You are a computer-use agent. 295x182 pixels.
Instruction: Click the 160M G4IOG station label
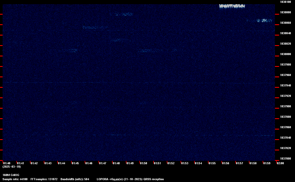[x=11, y=175]
